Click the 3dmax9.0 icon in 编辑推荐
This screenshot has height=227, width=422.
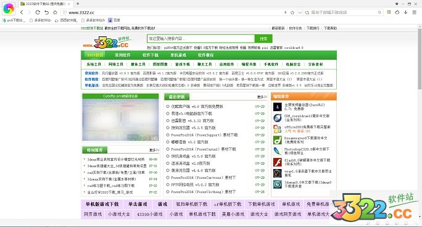[x=278, y=184]
